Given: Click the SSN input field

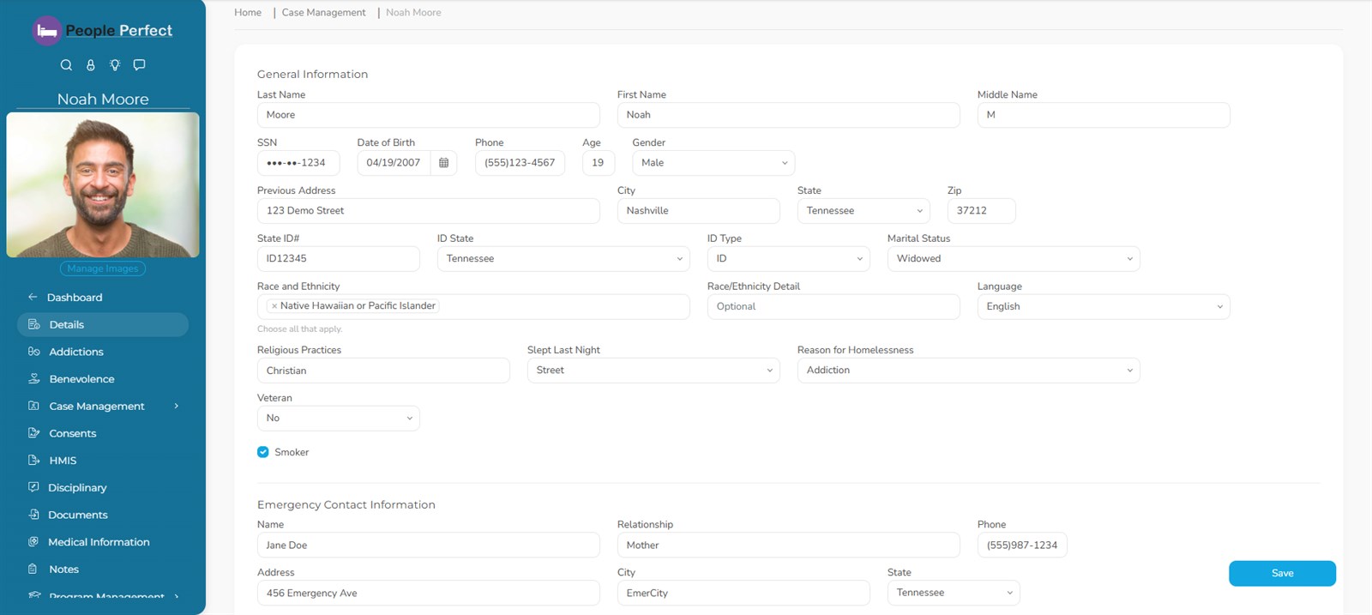Looking at the screenshot, I should tap(298, 163).
